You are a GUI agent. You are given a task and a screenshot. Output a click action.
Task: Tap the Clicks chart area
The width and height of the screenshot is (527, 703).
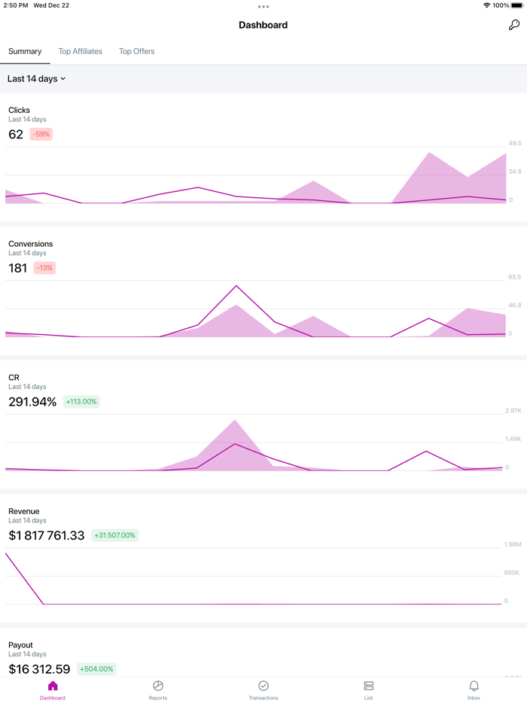(x=256, y=177)
